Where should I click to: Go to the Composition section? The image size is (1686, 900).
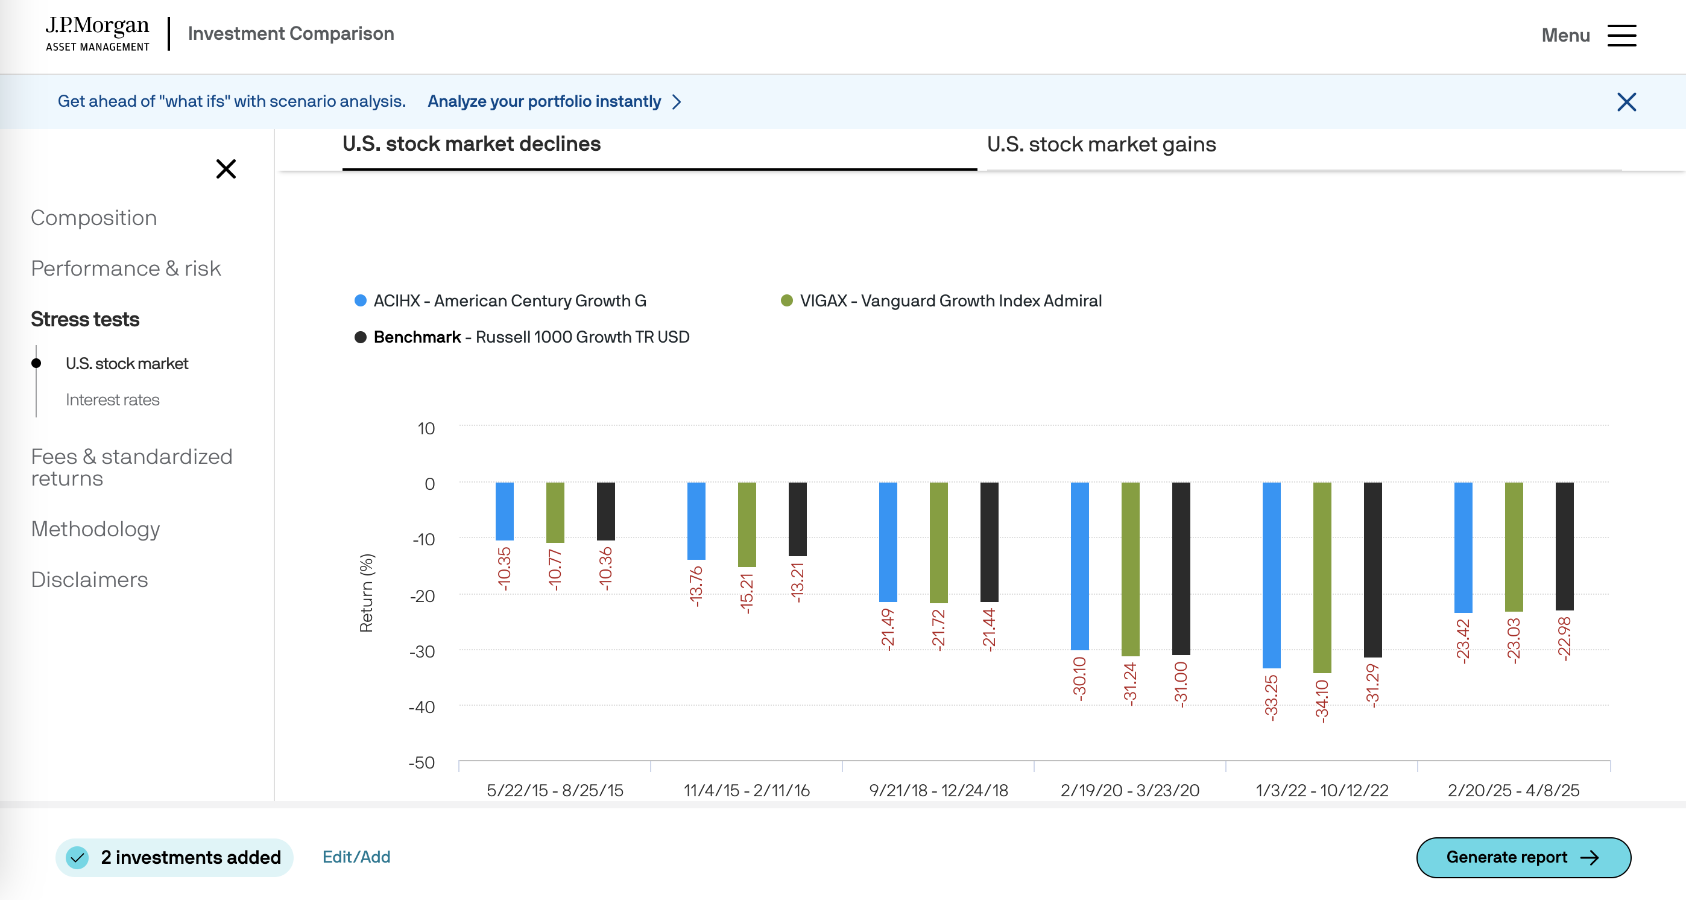click(x=94, y=218)
